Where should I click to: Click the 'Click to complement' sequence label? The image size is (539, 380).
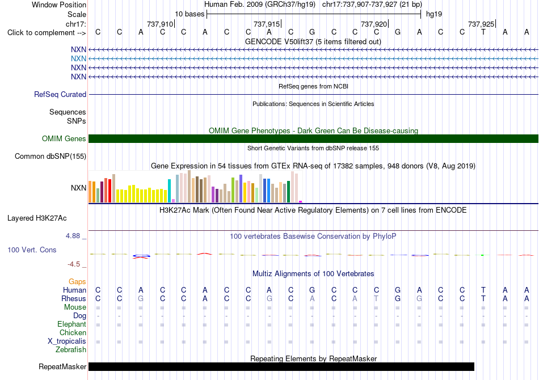coord(47,33)
